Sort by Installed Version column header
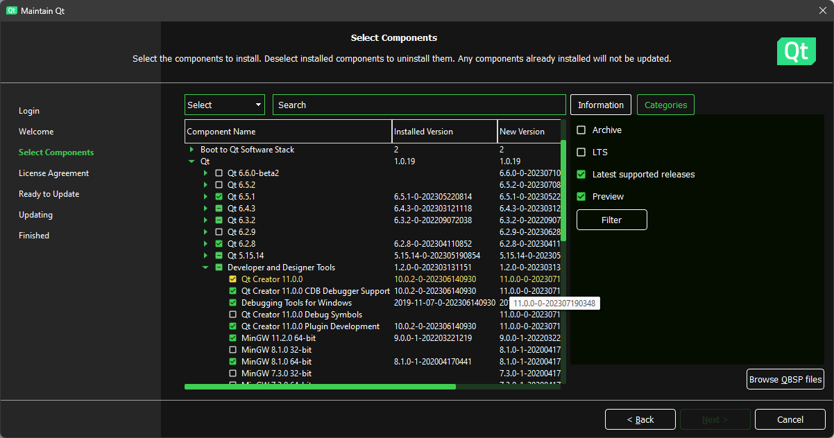The width and height of the screenshot is (834, 438). pos(445,132)
